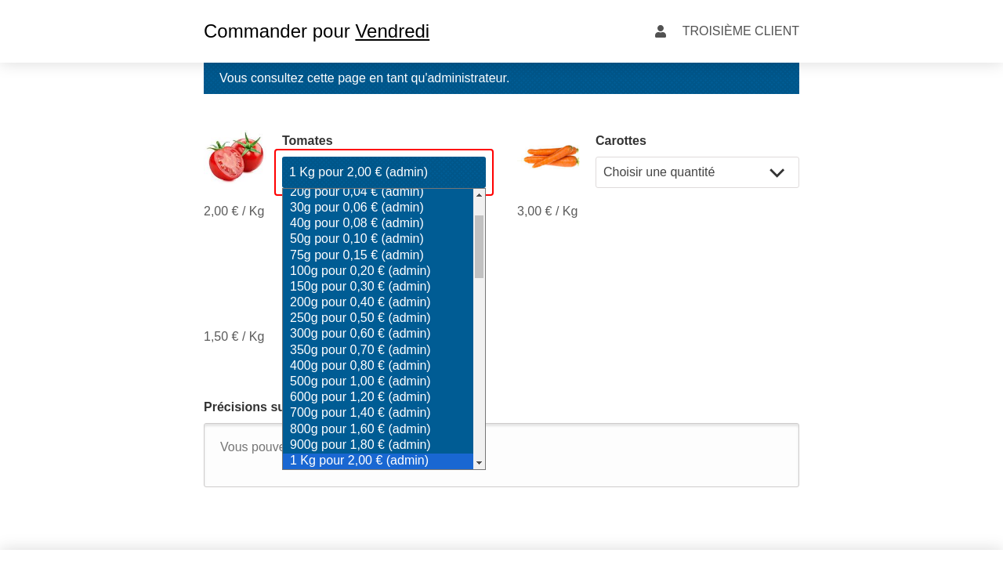Select 100g pour 0,20 € option

pos(360,271)
